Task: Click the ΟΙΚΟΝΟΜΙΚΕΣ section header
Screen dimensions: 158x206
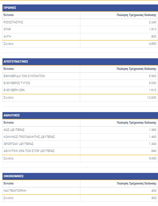Action: (14, 176)
